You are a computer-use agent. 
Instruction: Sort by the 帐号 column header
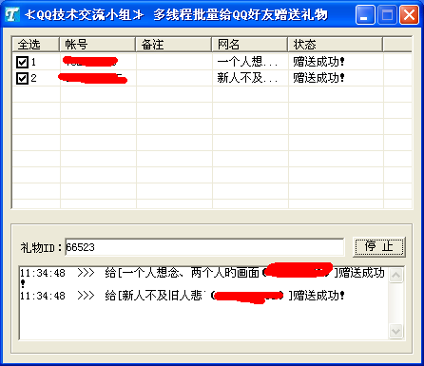coord(98,45)
